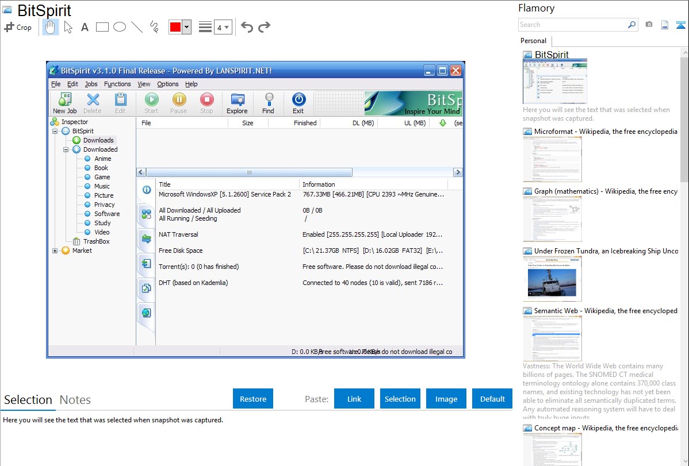Select the Crop tool
The width and height of the screenshot is (689, 466).
18,27
